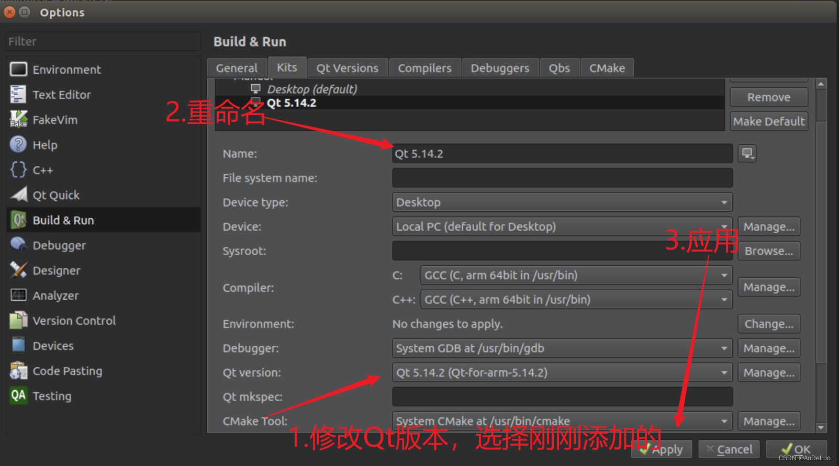Click the Sysroot path field

coord(562,251)
